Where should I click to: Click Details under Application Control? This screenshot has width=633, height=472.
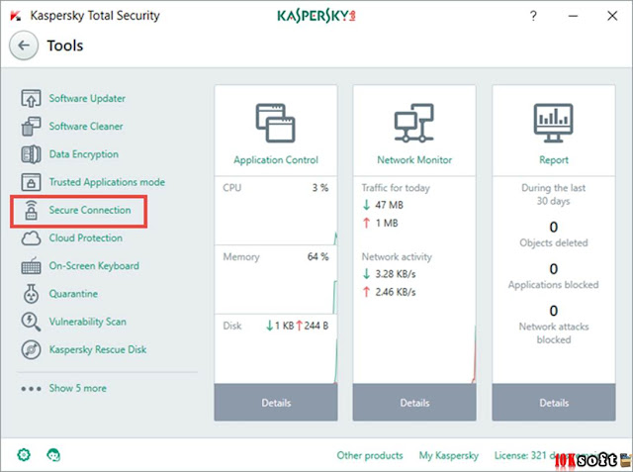pyautogui.click(x=276, y=403)
